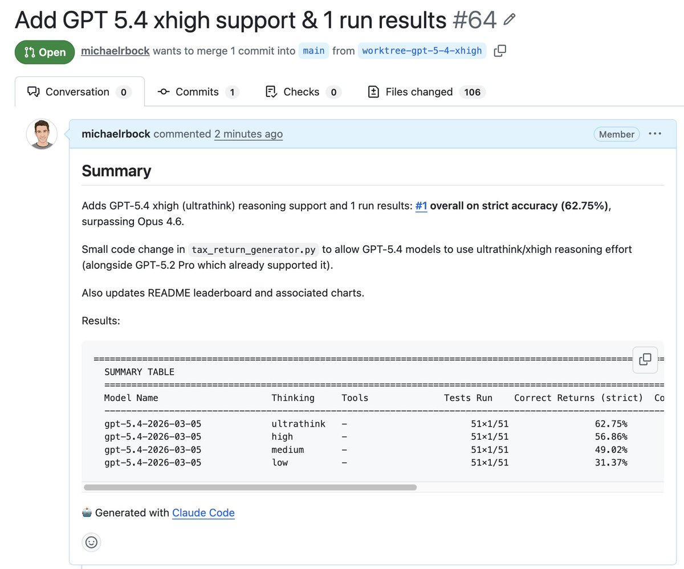Open the main base branch link
Viewport: 684px width, 569px height.
point(313,51)
